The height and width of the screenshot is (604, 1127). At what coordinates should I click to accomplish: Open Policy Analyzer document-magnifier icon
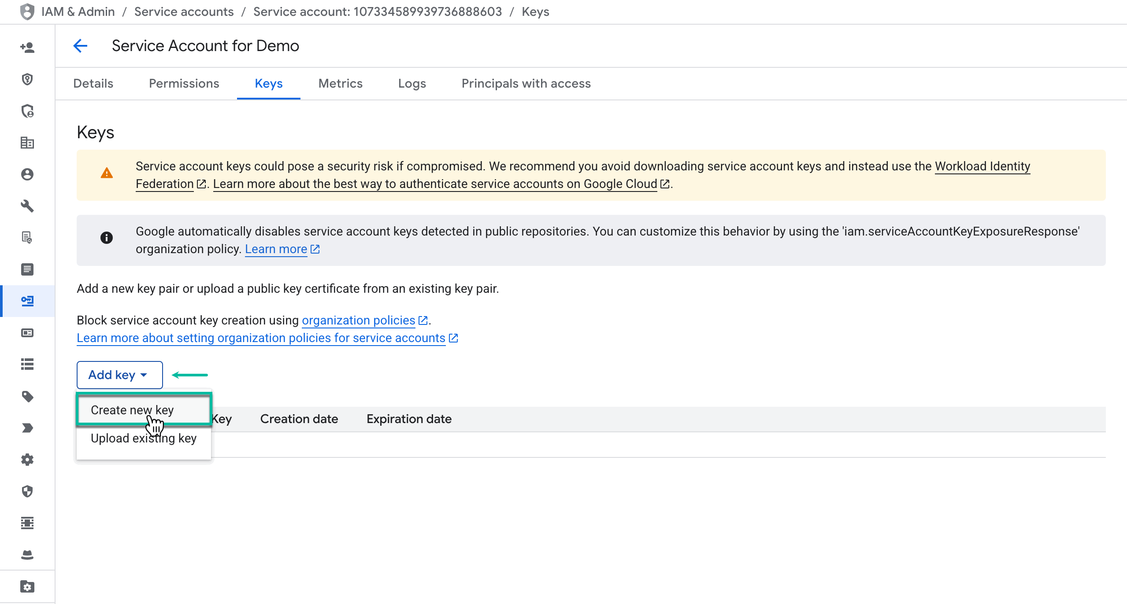[x=27, y=238]
